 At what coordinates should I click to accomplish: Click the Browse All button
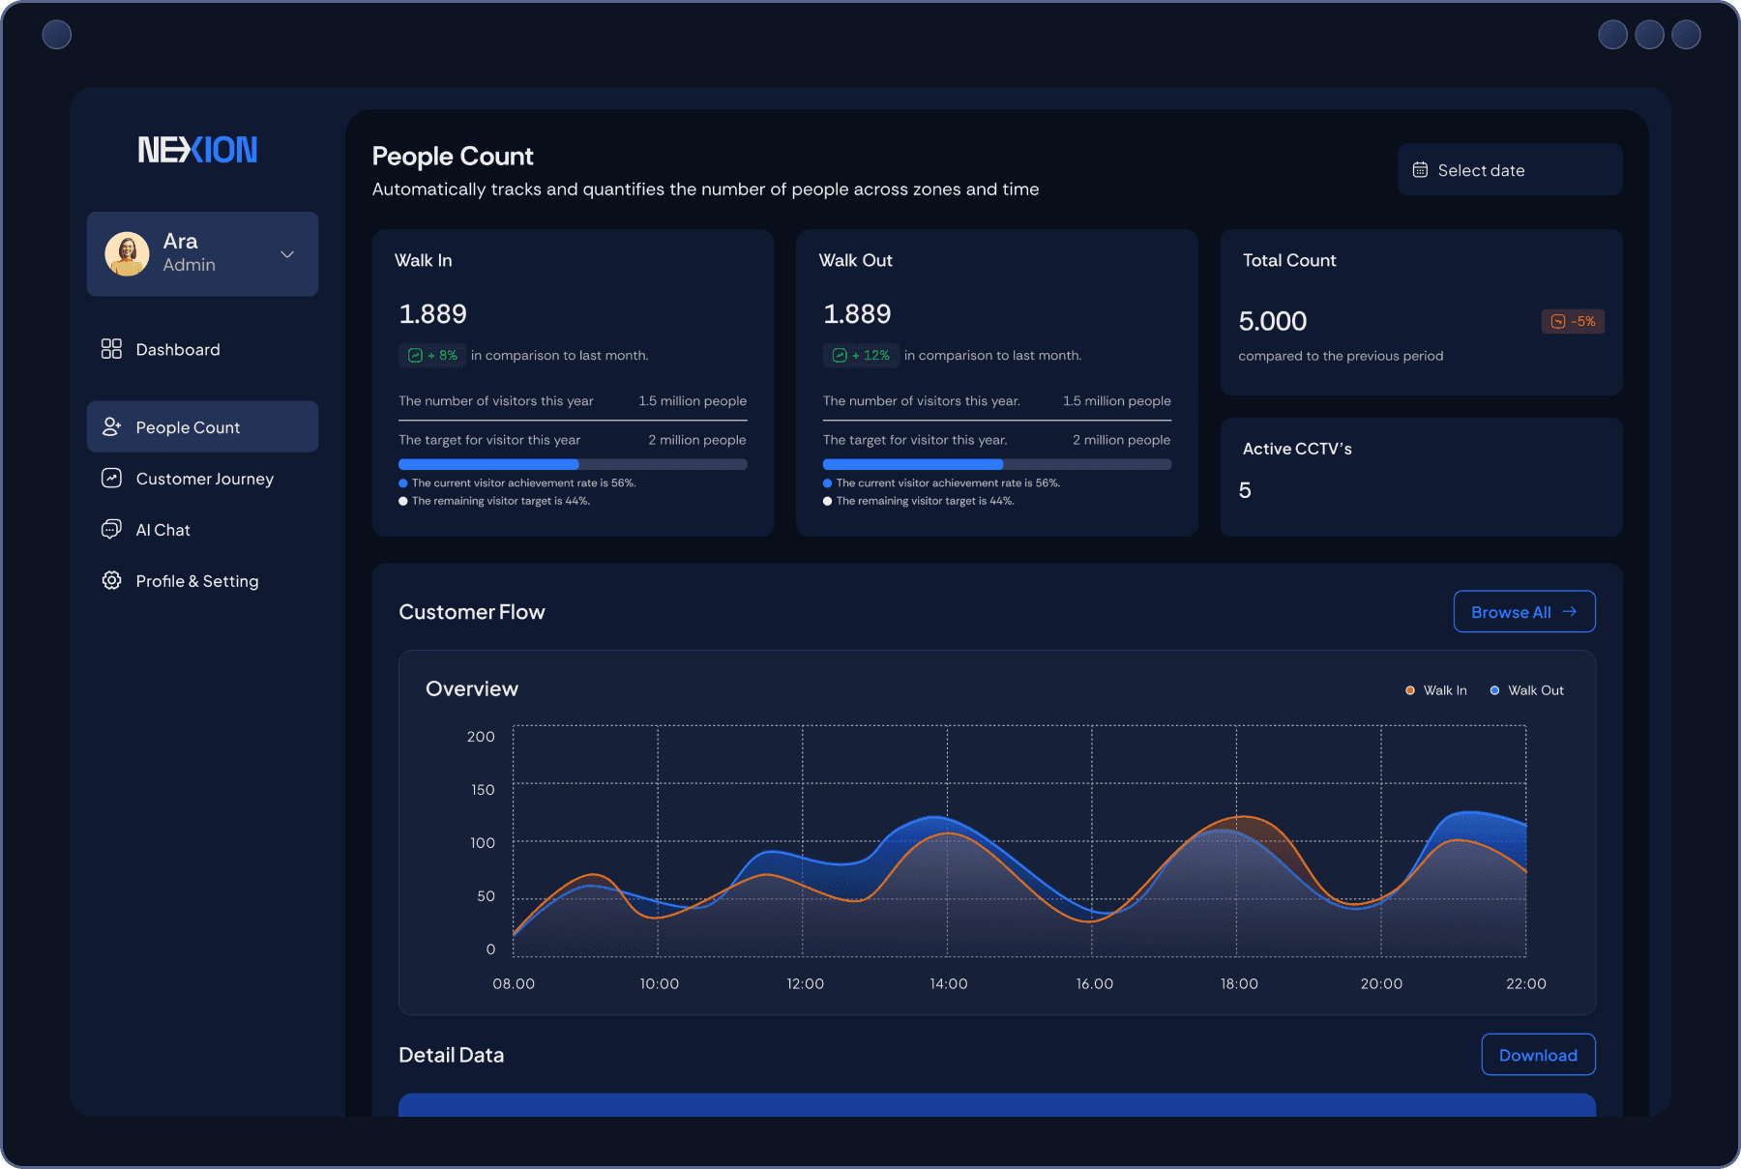pyautogui.click(x=1524, y=611)
